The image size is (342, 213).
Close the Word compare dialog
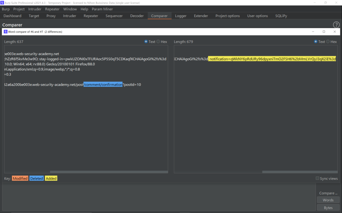coord(335,32)
